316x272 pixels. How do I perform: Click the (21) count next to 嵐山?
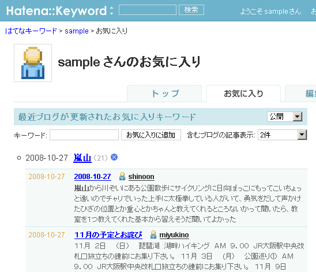coord(101,158)
